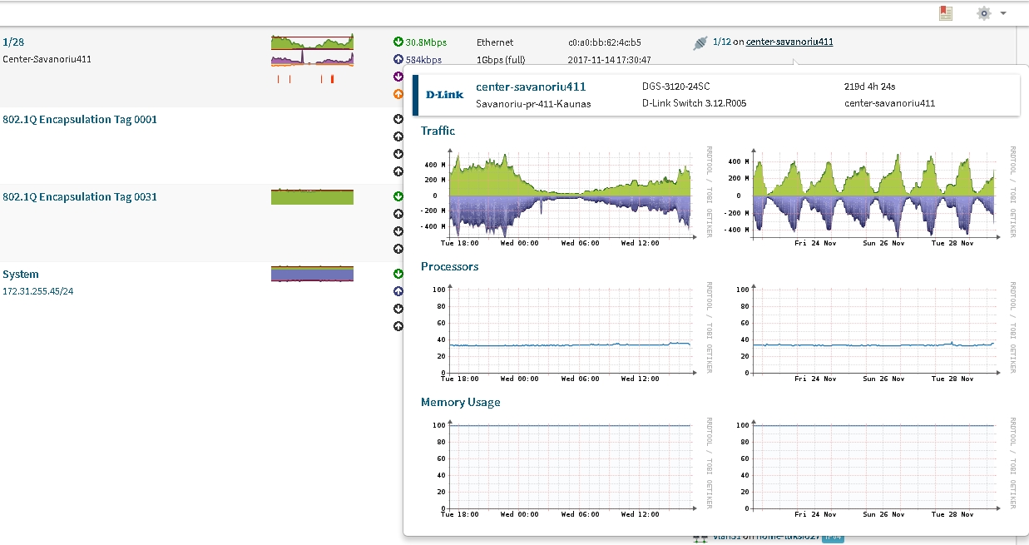Viewport: 1029px width, 545px height.
Task: Click the 584kbps outbound rate value
Action: [x=423, y=60]
